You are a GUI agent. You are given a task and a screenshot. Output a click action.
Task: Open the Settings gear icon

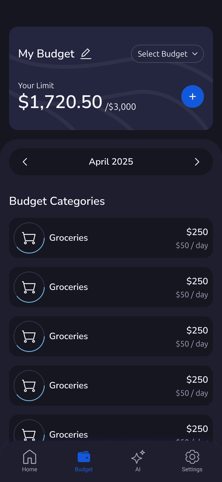(192, 457)
